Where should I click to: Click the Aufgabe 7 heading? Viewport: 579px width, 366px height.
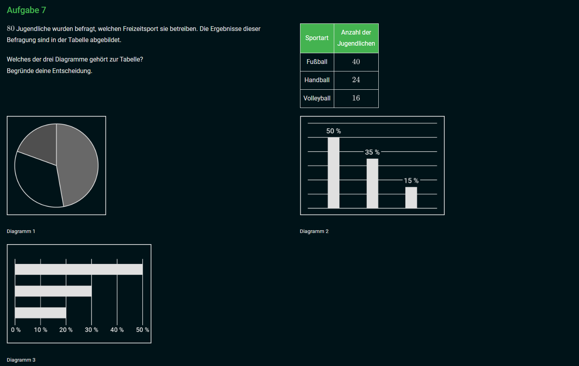(x=26, y=10)
